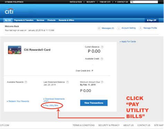Click the Citi.com footer link
164x129 pixels.
(x=4, y=125)
